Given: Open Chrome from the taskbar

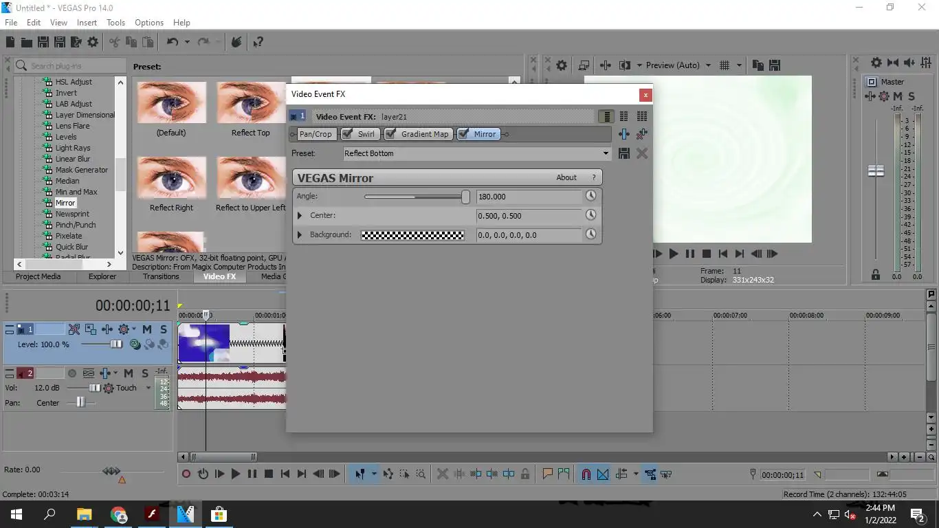Looking at the screenshot, I should (x=118, y=514).
